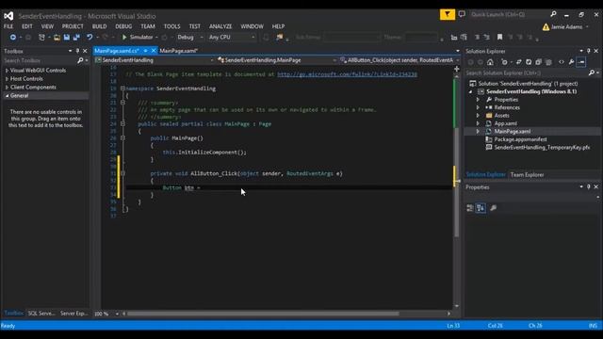Expand the App.xaml node

(x=478, y=123)
